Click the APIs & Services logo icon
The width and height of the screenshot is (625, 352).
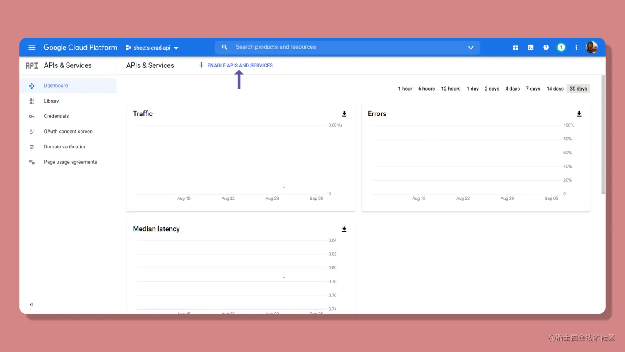click(x=31, y=65)
